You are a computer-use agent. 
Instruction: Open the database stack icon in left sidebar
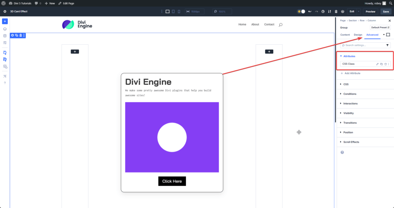coord(5,36)
